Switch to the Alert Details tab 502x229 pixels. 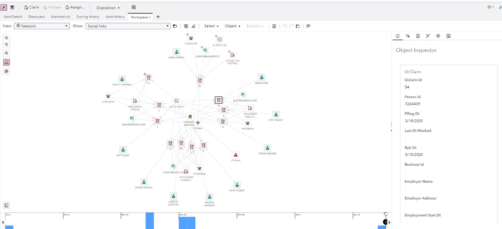[x=13, y=16]
